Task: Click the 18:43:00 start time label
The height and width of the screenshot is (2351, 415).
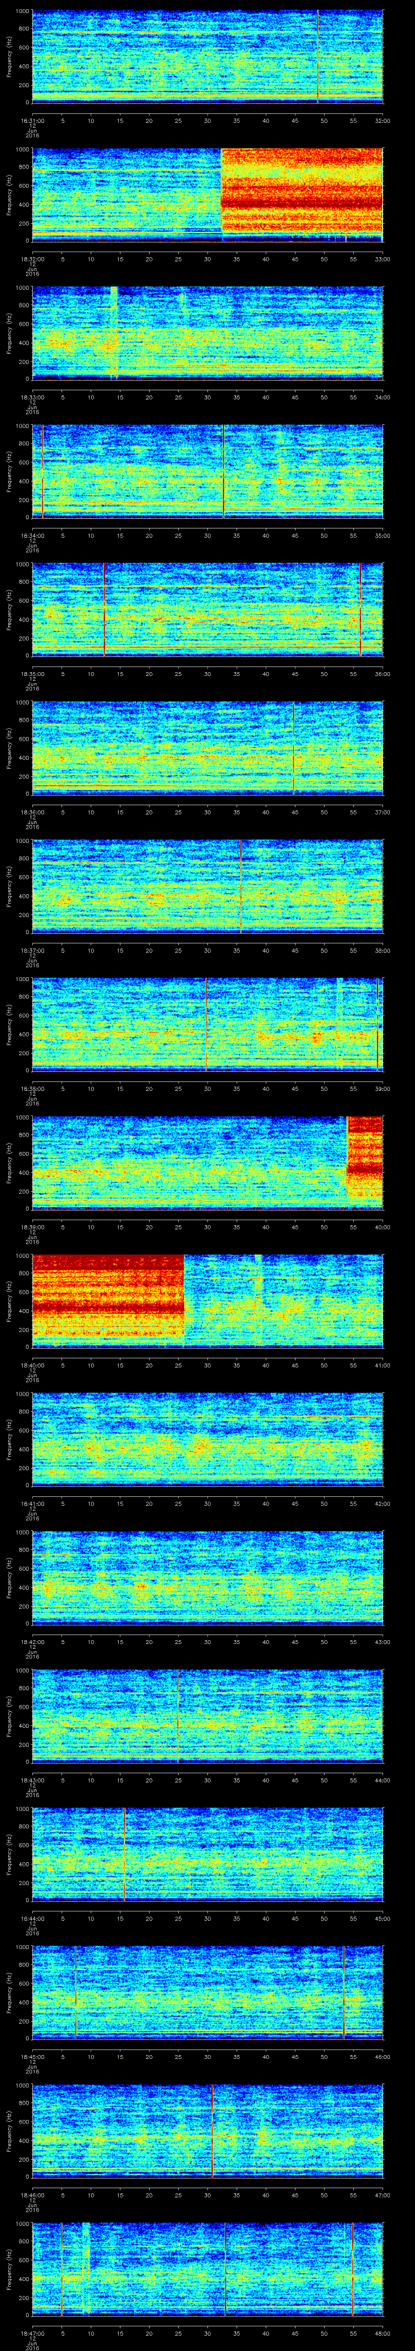Action: coord(33,1780)
